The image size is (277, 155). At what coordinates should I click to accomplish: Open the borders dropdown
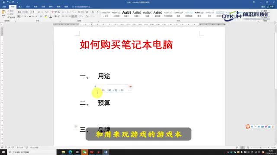pos(94,16)
